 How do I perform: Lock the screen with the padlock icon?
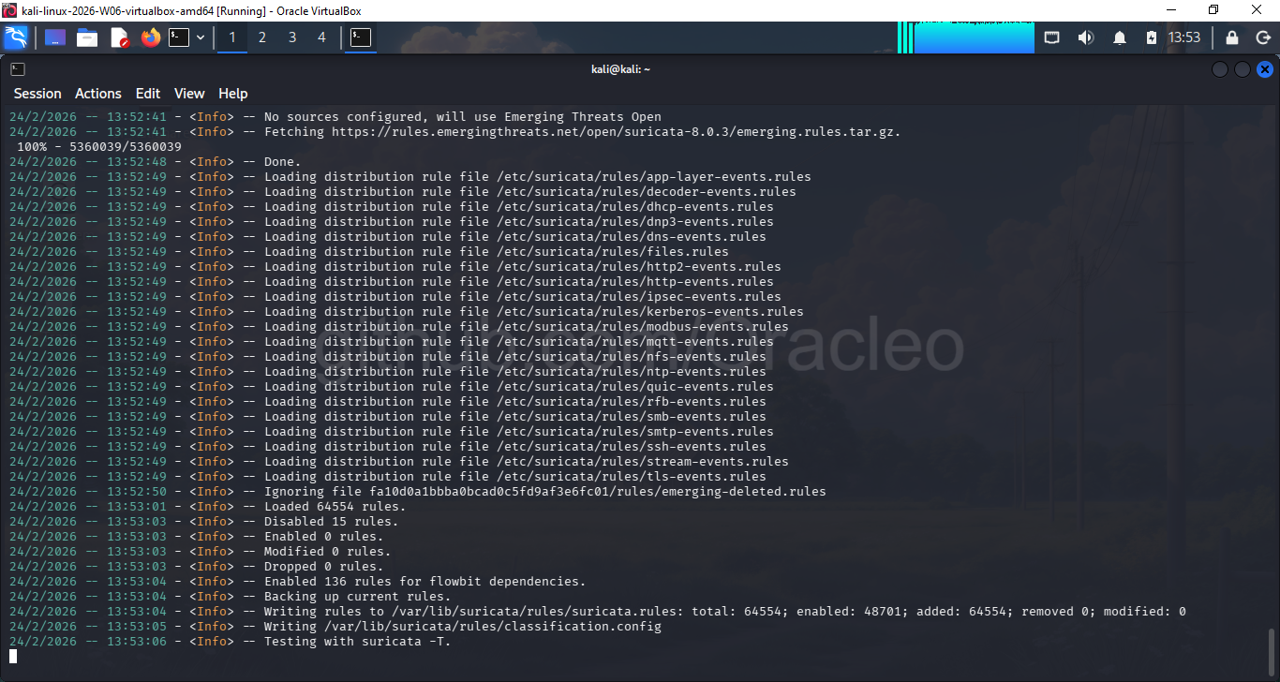[x=1232, y=37]
